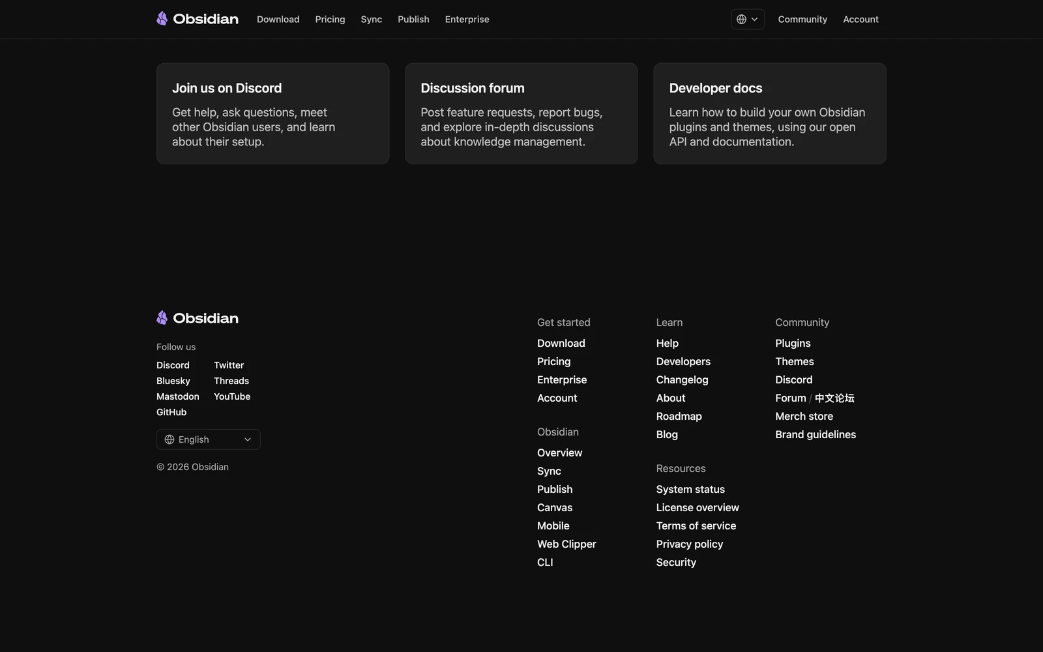
Task: Click Discord in the Community footer column
Action: (x=794, y=379)
